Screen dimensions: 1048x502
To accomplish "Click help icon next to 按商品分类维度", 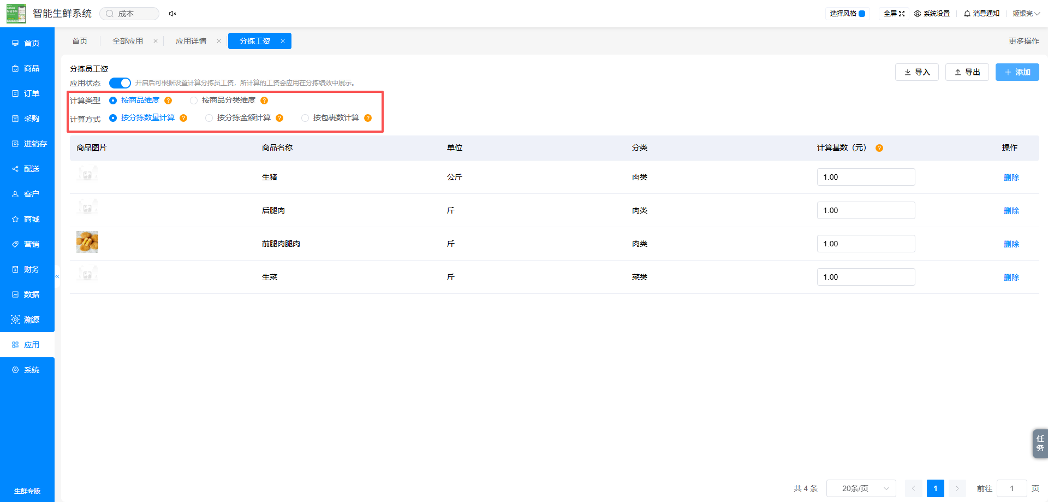I will click(x=264, y=101).
